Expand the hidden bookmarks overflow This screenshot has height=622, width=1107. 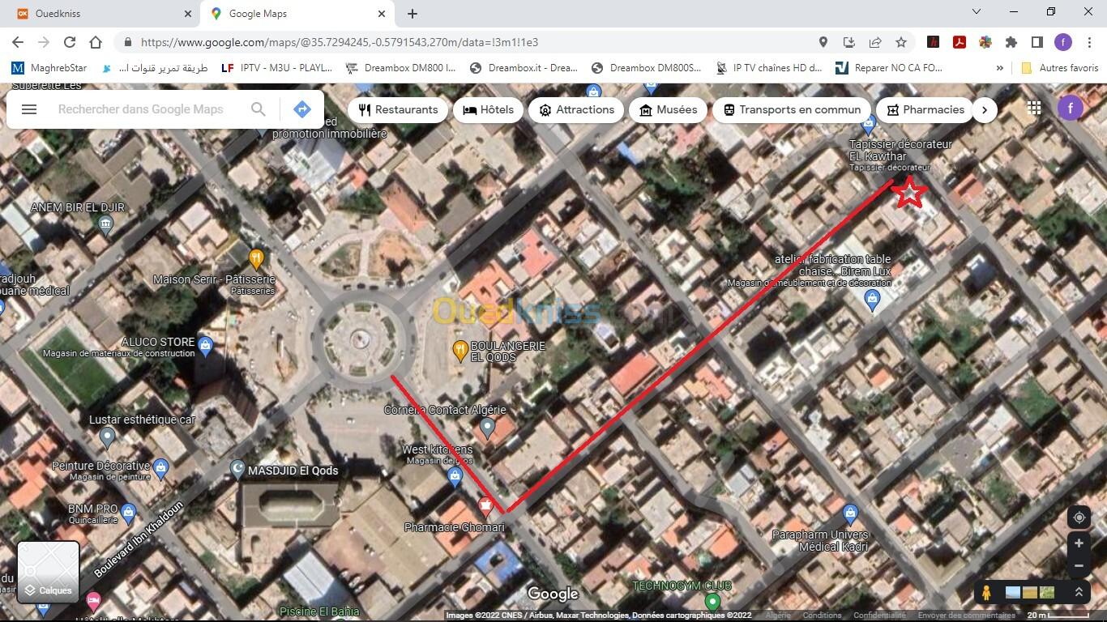[999, 68]
